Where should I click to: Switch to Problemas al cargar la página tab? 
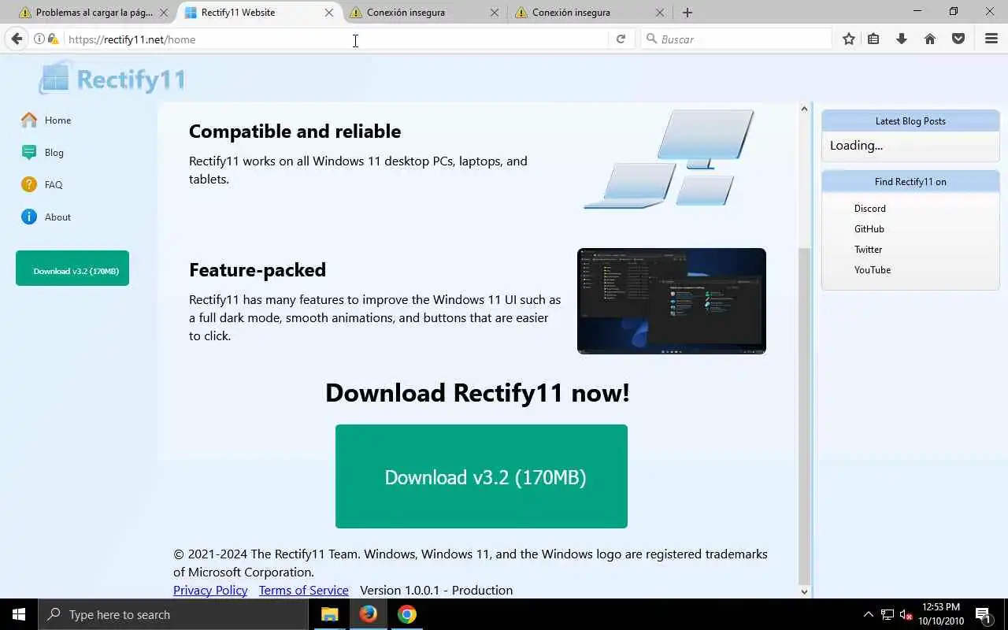(94, 13)
